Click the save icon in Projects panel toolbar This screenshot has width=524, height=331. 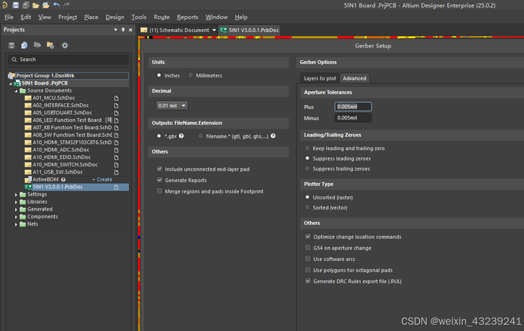point(11,45)
